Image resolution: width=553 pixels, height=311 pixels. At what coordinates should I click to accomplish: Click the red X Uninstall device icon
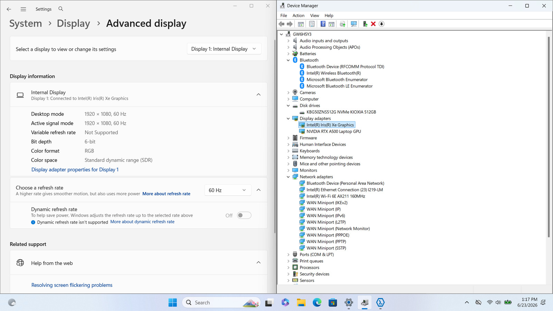click(373, 24)
